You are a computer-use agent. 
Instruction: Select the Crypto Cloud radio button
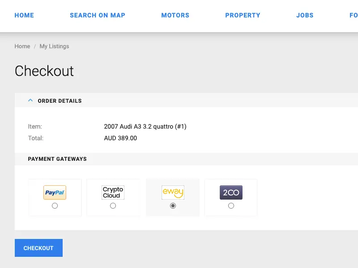(113, 206)
